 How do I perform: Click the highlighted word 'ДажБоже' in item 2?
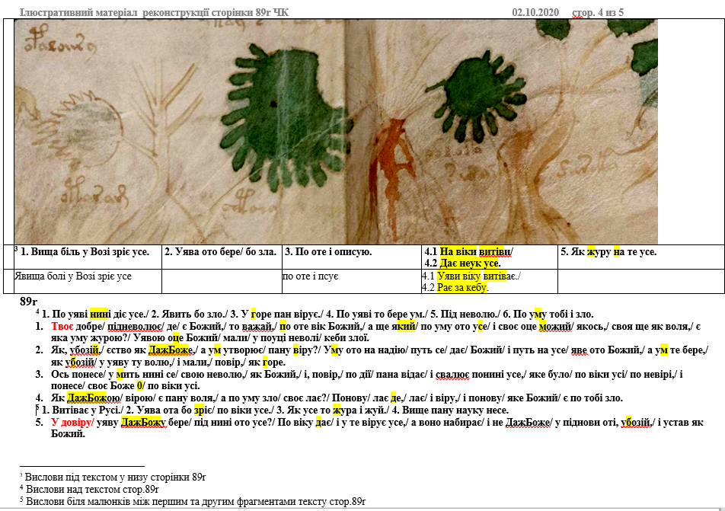(171, 350)
